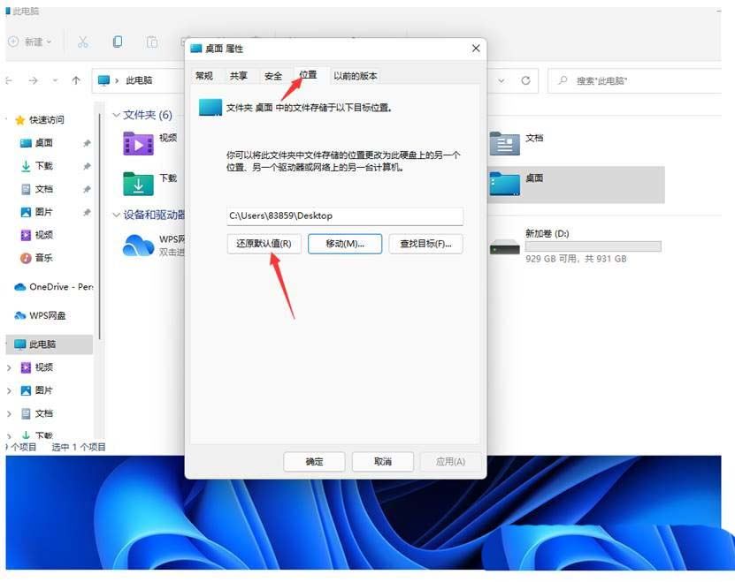Click the navigation pane scrollbar

pyautogui.click(x=99, y=227)
